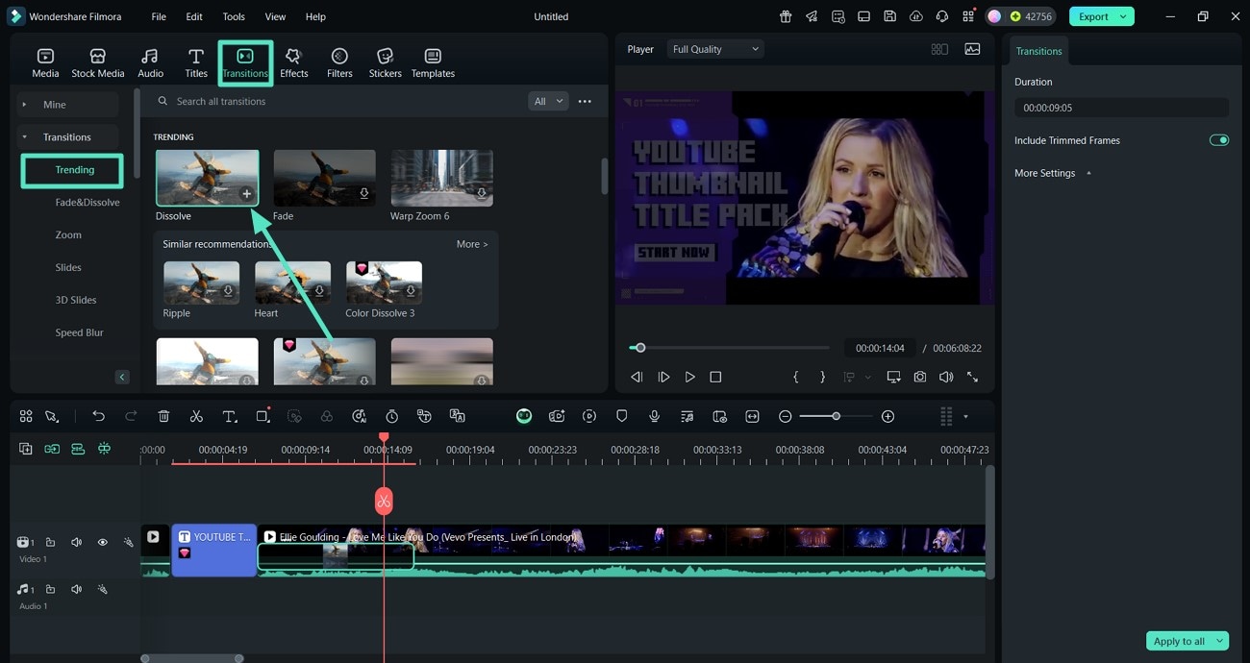The image size is (1250, 663).
Task: Open the Export dropdown arrow
Action: 1123,16
